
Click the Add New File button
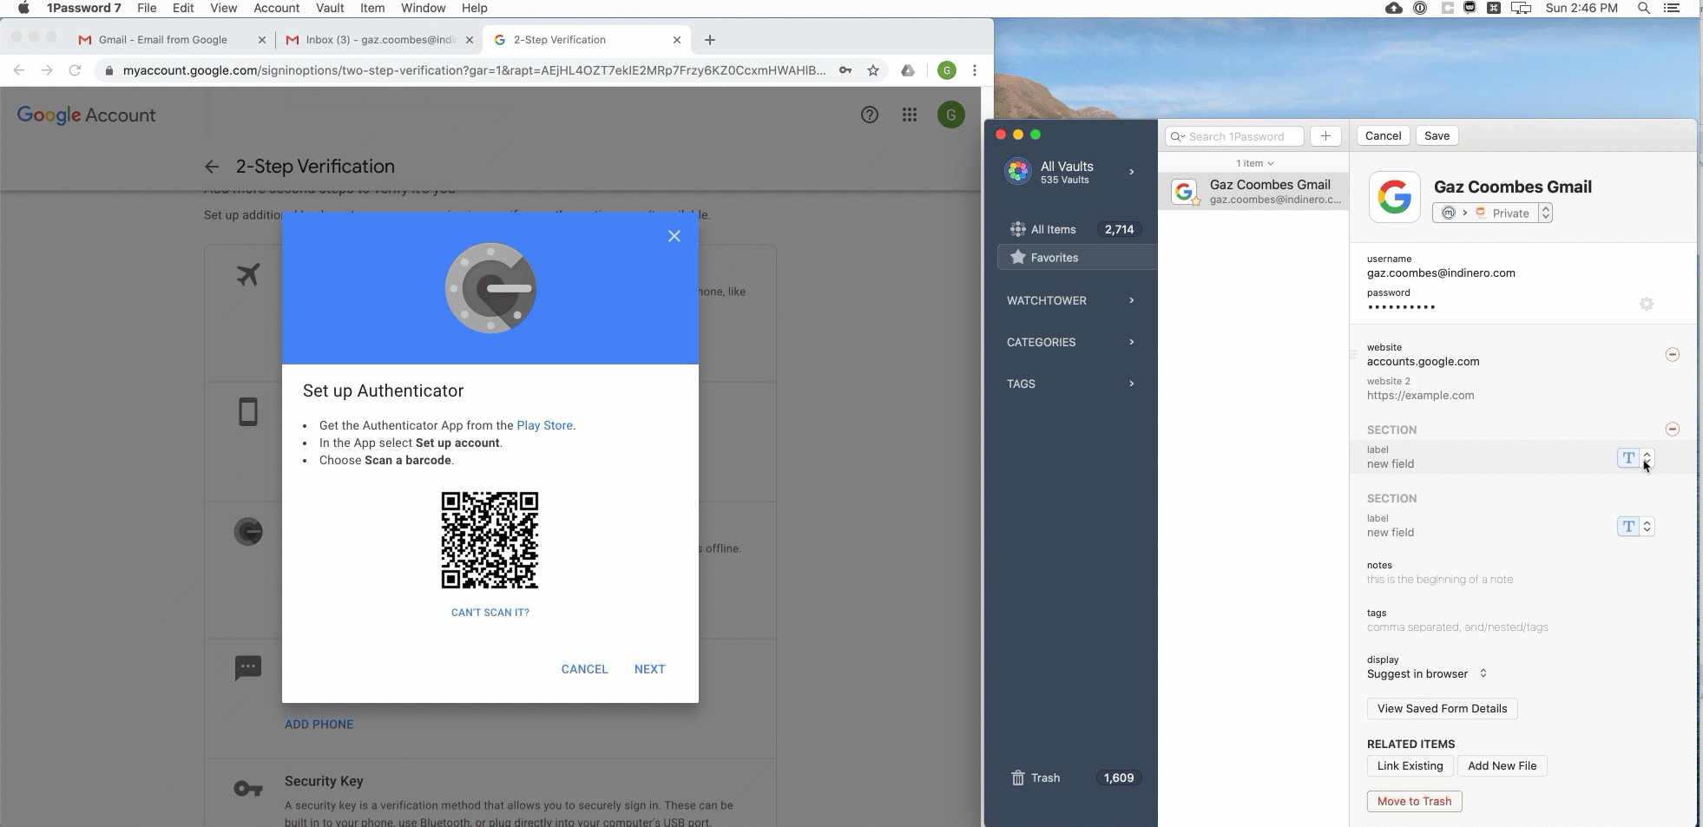tap(1502, 766)
